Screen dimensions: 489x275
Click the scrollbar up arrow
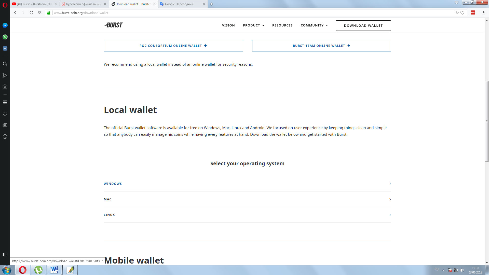tap(487, 20)
